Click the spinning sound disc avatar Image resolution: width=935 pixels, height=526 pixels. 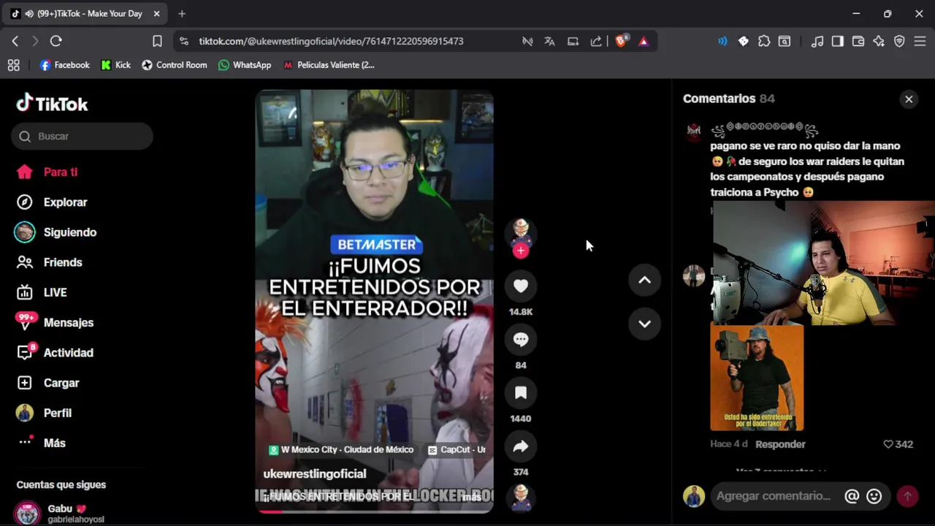pyautogui.click(x=521, y=498)
